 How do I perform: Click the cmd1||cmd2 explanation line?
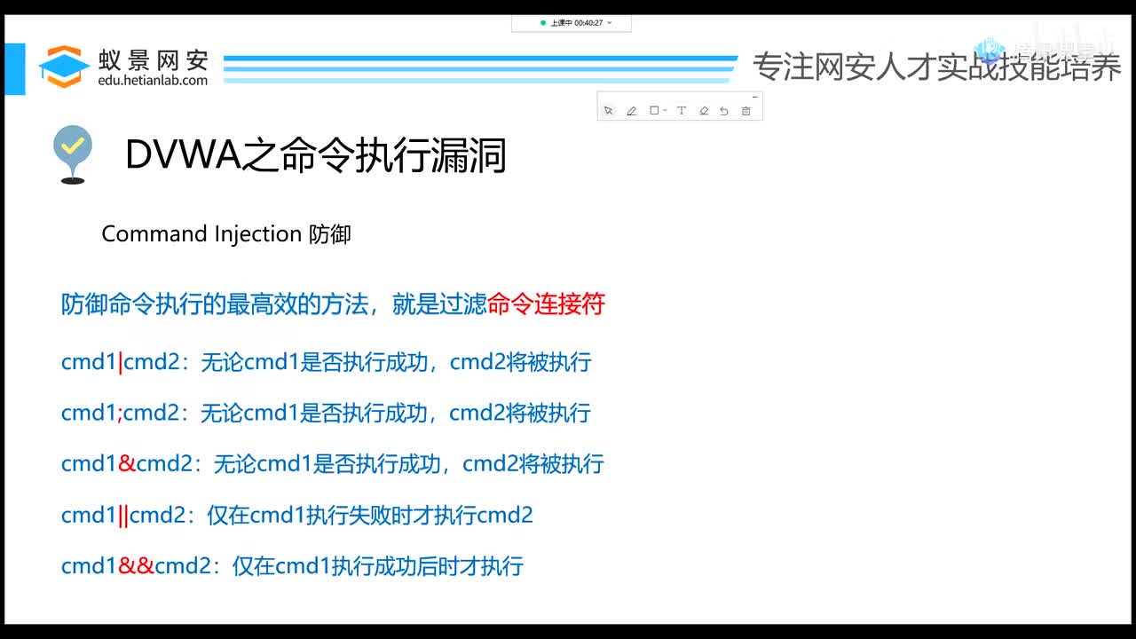click(x=297, y=515)
